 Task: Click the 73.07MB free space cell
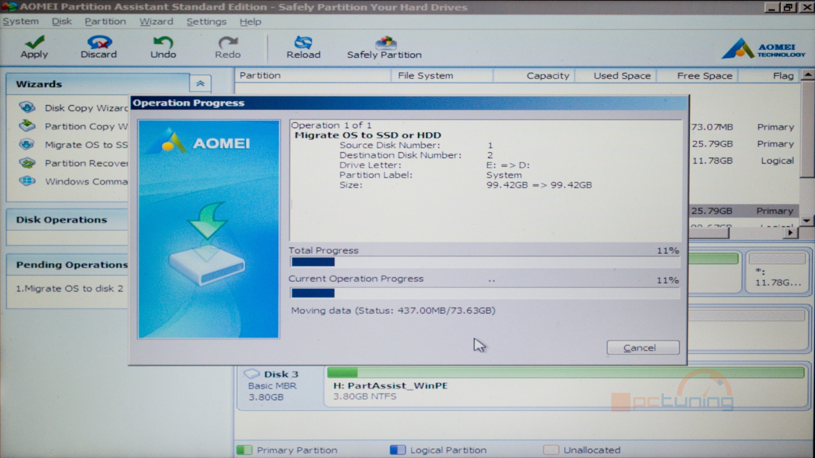[x=712, y=127]
